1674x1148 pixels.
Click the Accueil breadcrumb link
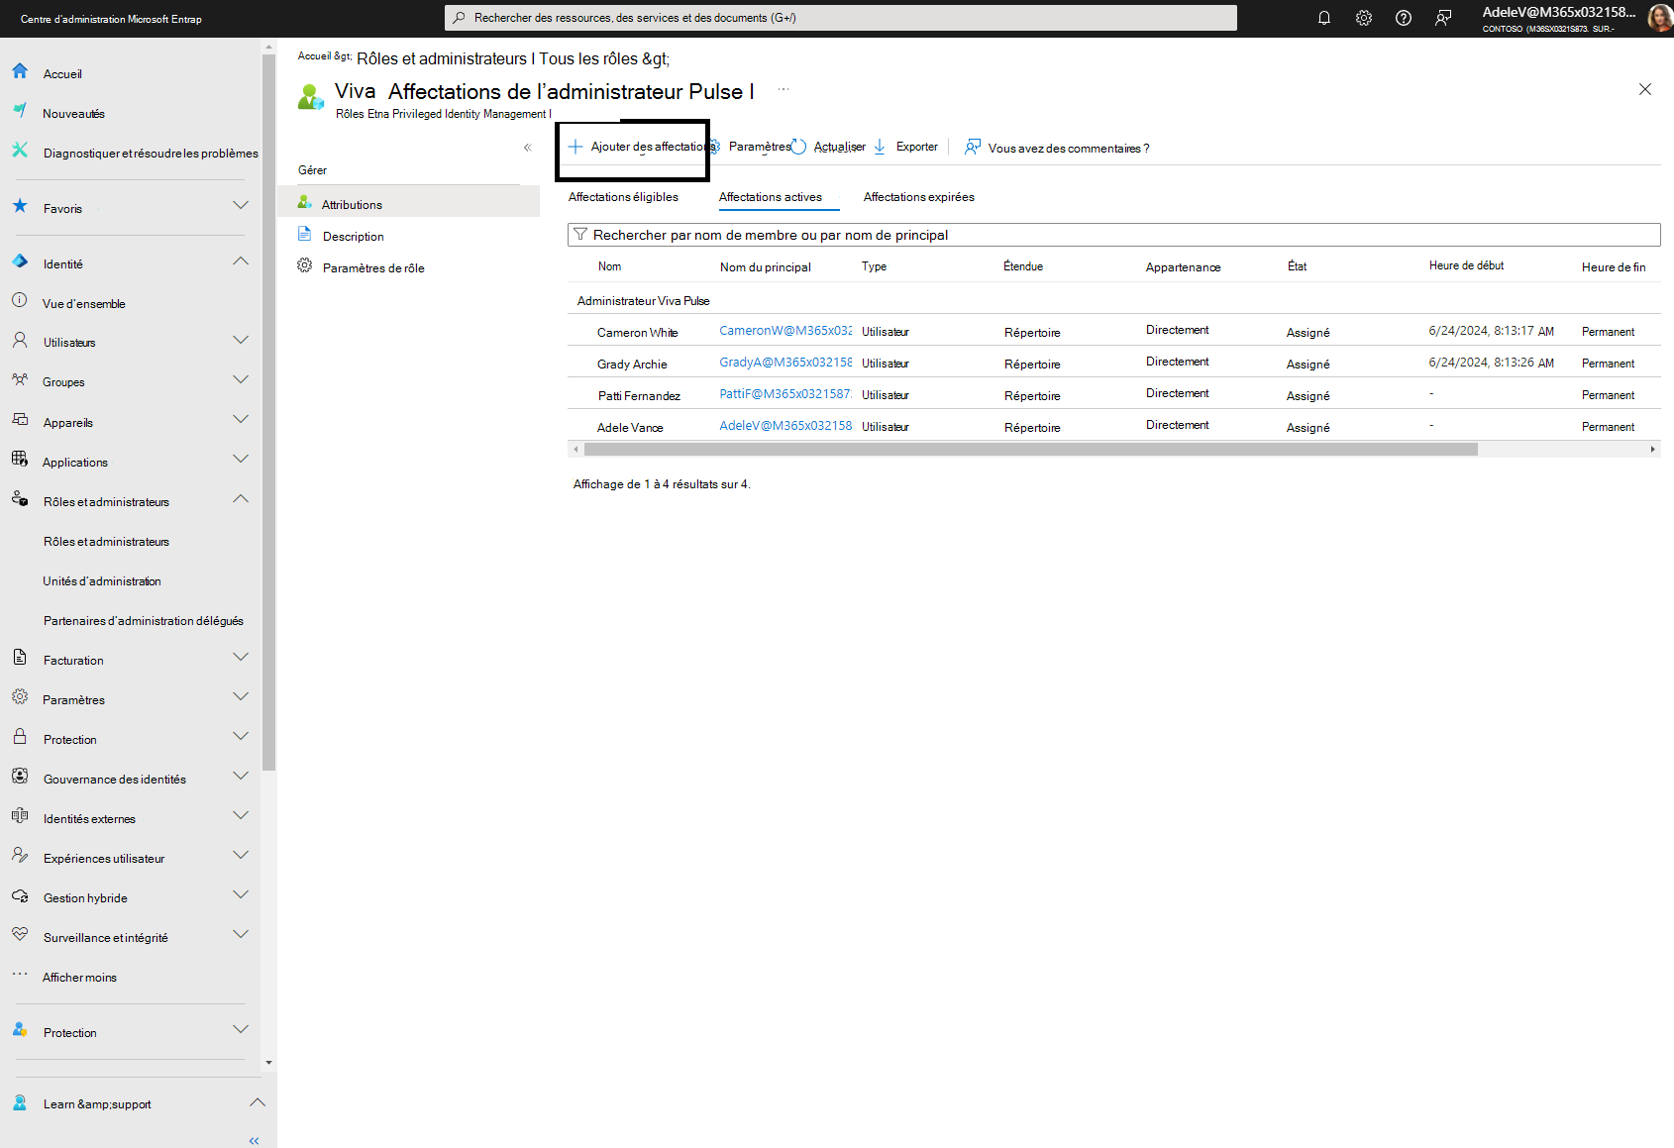[314, 56]
